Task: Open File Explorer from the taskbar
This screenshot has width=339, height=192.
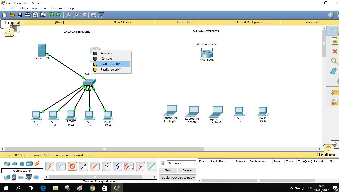Action: point(55,188)
